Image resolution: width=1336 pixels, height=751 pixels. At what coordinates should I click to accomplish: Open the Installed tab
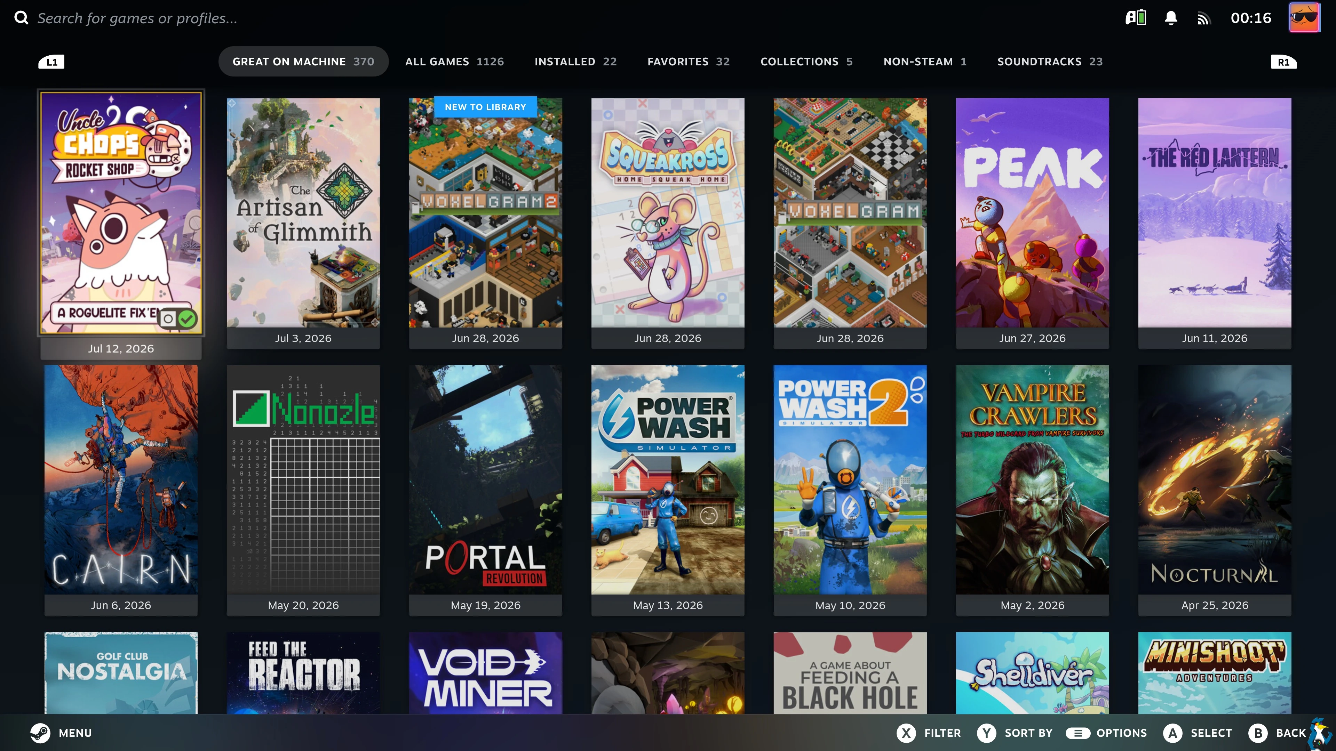[576, 62]
